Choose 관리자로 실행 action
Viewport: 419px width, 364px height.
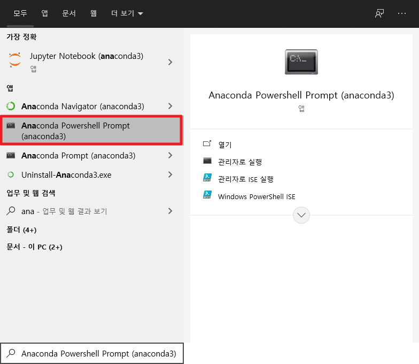(x=240, y=162)
